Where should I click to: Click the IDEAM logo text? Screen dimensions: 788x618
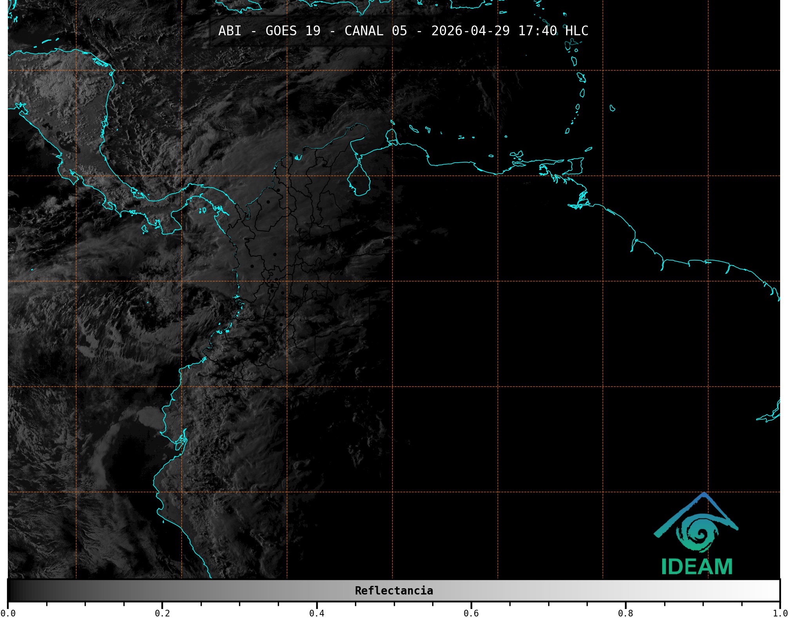(697, 567)
